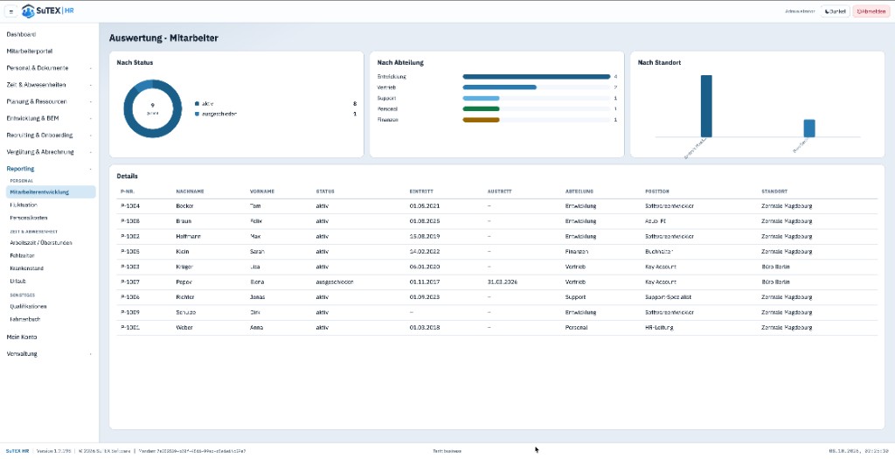Click the SuTEX HR footer label
The image size is (895, 459).
(17, 451)
